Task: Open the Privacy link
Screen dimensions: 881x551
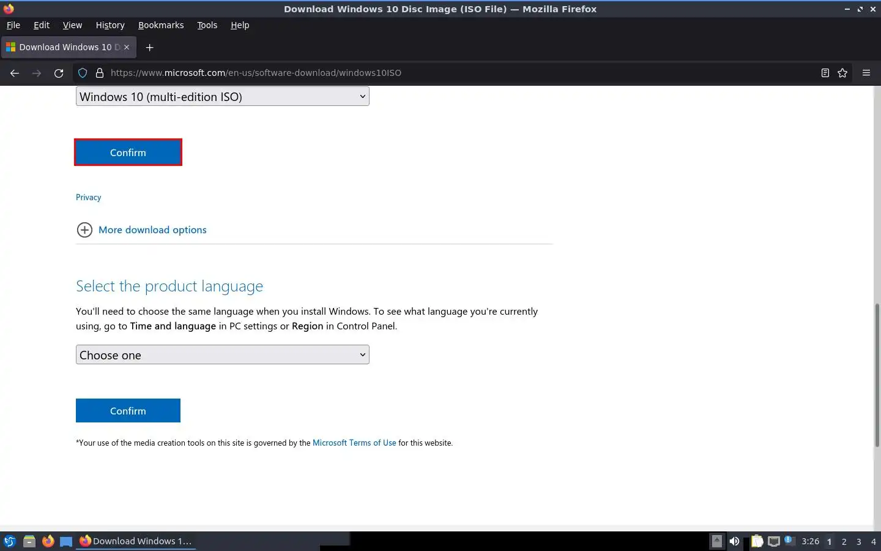Action: 88,197
